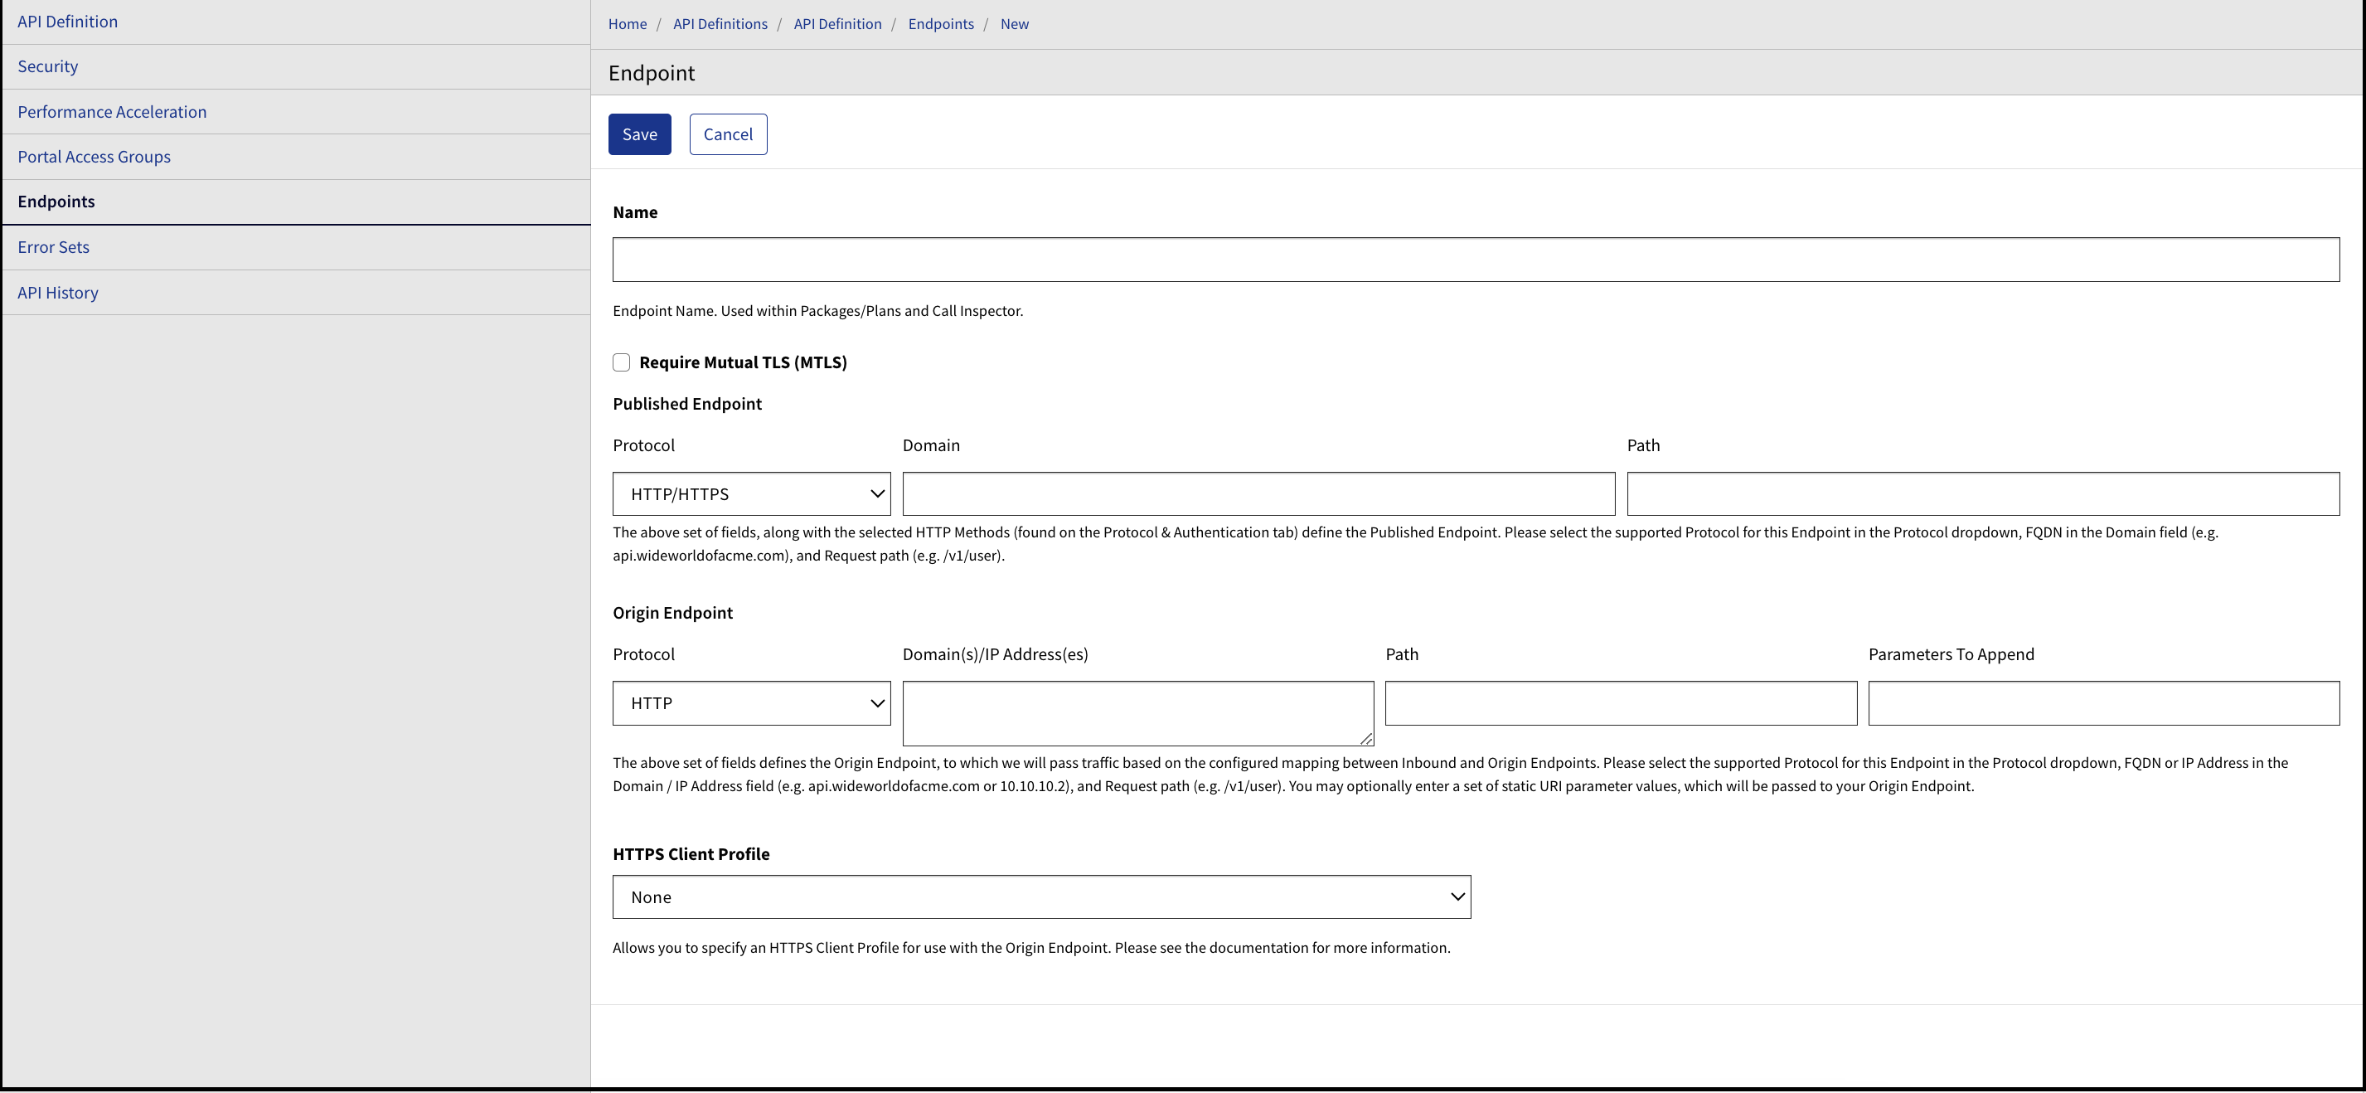The width and height of the screenshot is (2366, 1093).
Task: Open the Published Endpoint Protocol dropdown
Action: (750, 493)
